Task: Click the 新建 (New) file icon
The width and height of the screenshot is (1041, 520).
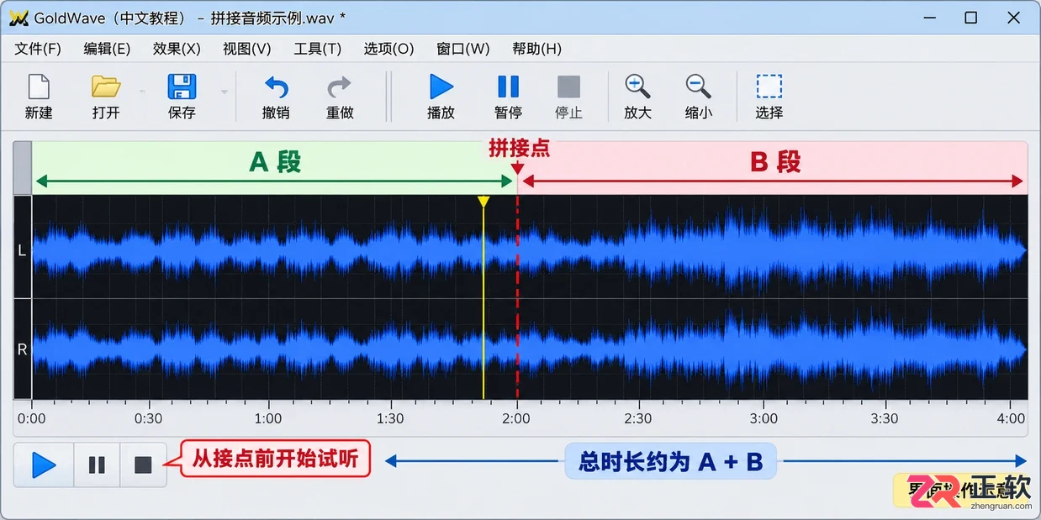Action: 39,87
